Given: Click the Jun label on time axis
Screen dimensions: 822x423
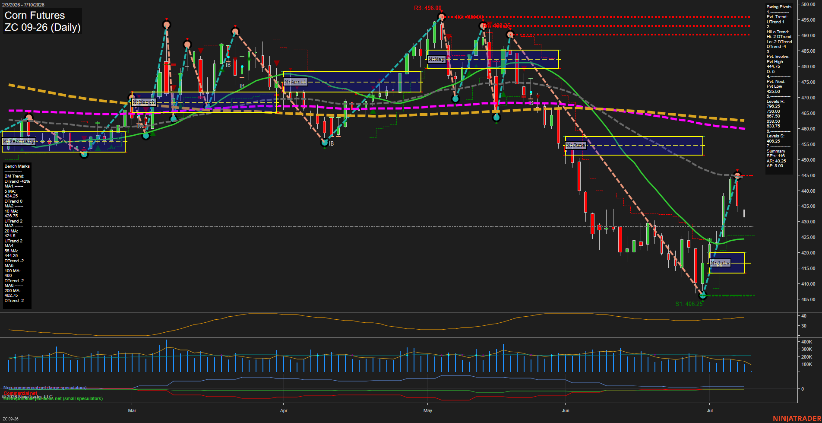Looking at the screenshot, I should pos(566,410).
